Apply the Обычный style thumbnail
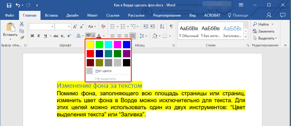The width and height of the screenshot is (291, 126). click(188, 32)
